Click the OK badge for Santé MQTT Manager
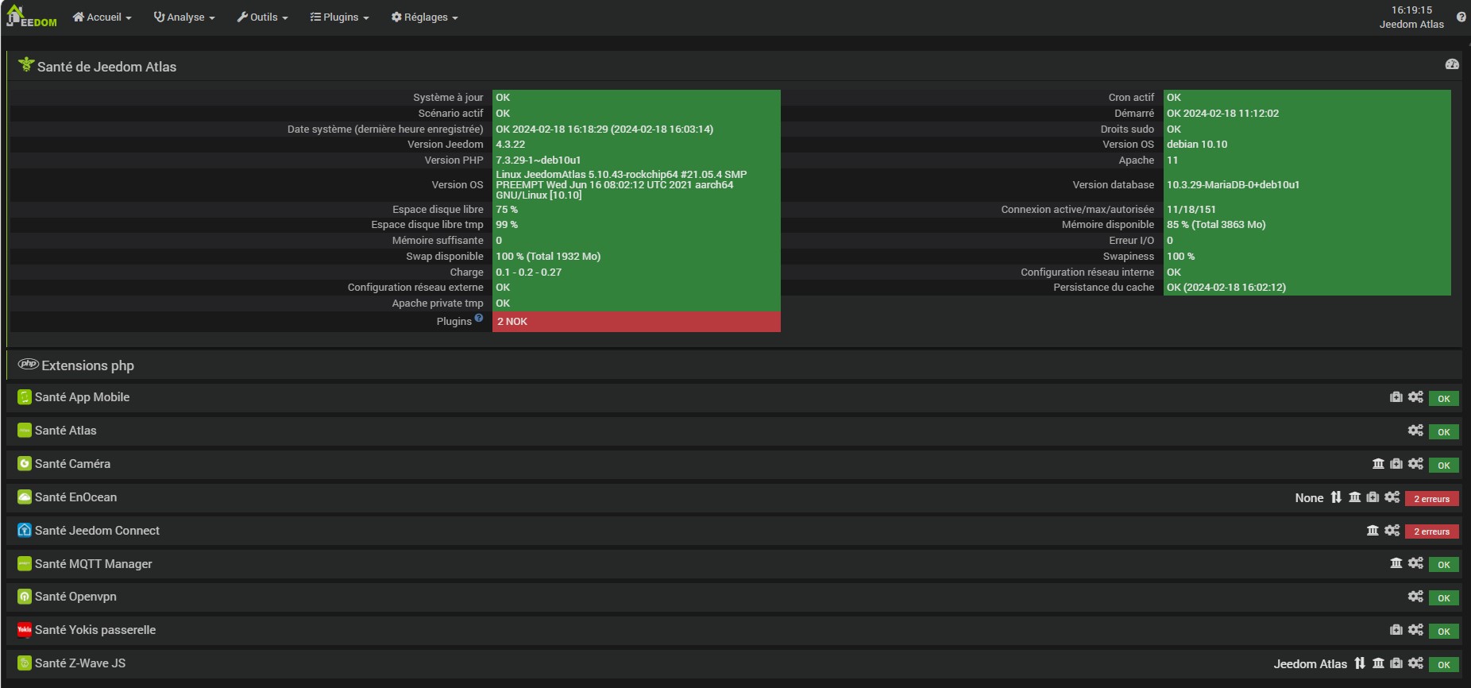 1444,565
